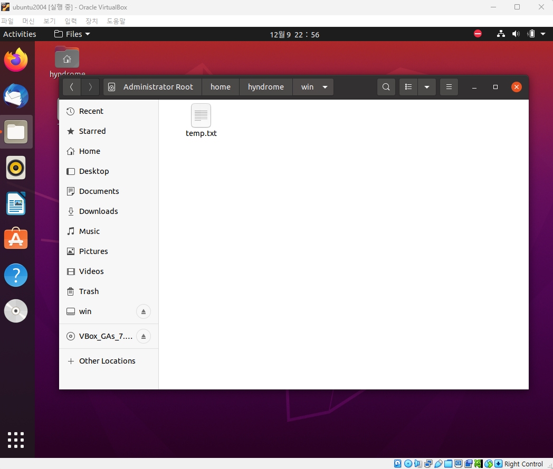
Task: Open the Files app menu in top bar
Action: click(x=72, y=34)
